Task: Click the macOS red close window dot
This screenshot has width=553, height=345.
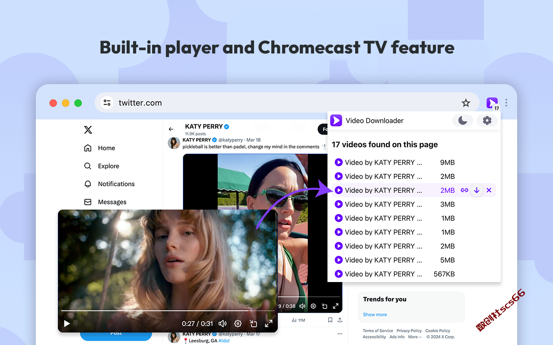Action: coord(53,103)
